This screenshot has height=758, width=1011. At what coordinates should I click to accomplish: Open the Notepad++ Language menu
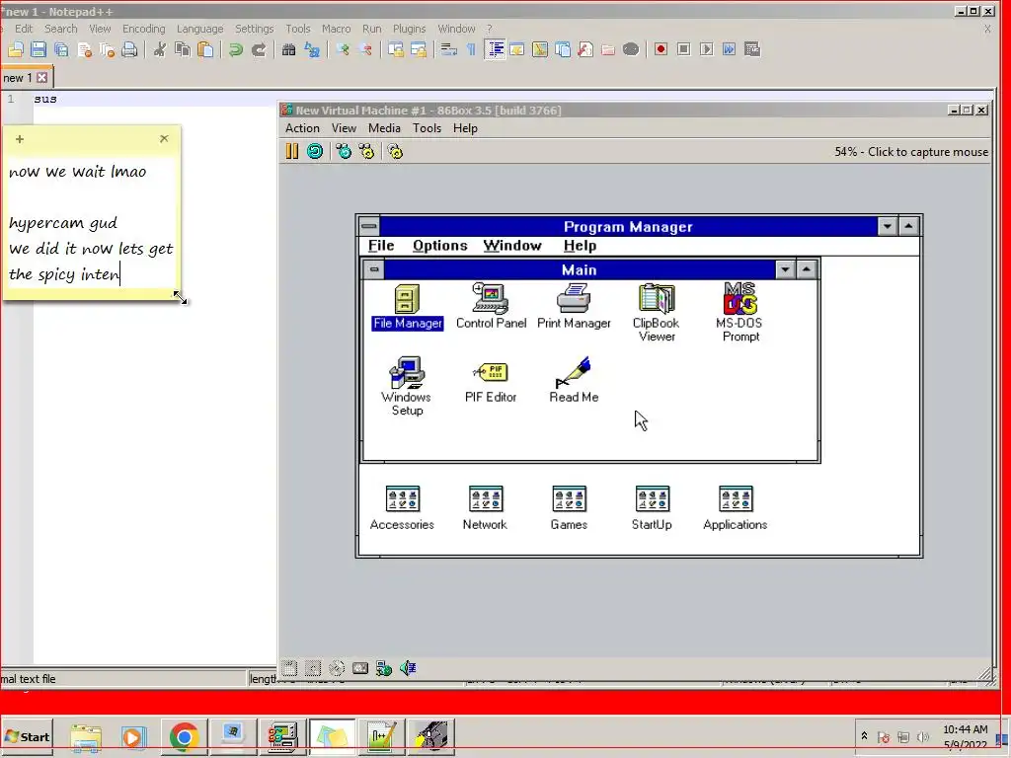click(199, 29)
